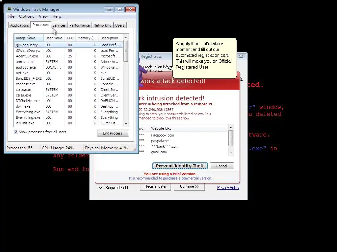Click website list scroll down arrow

coord(231,153)
